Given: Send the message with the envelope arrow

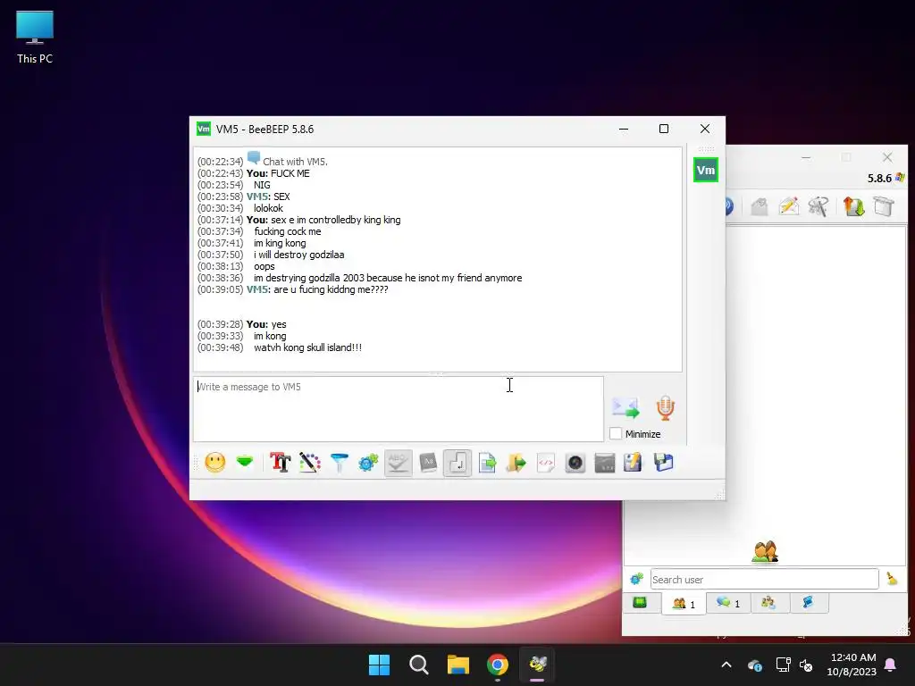Looking at the screenshot, I should 625,407.
